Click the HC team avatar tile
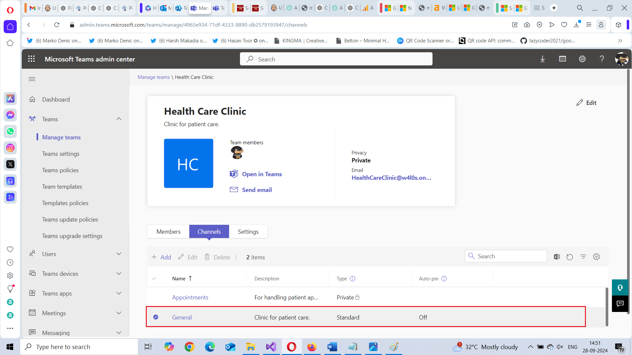Image resolution: width=632 pixels, height=355 pixels. (x=189, y=163)
